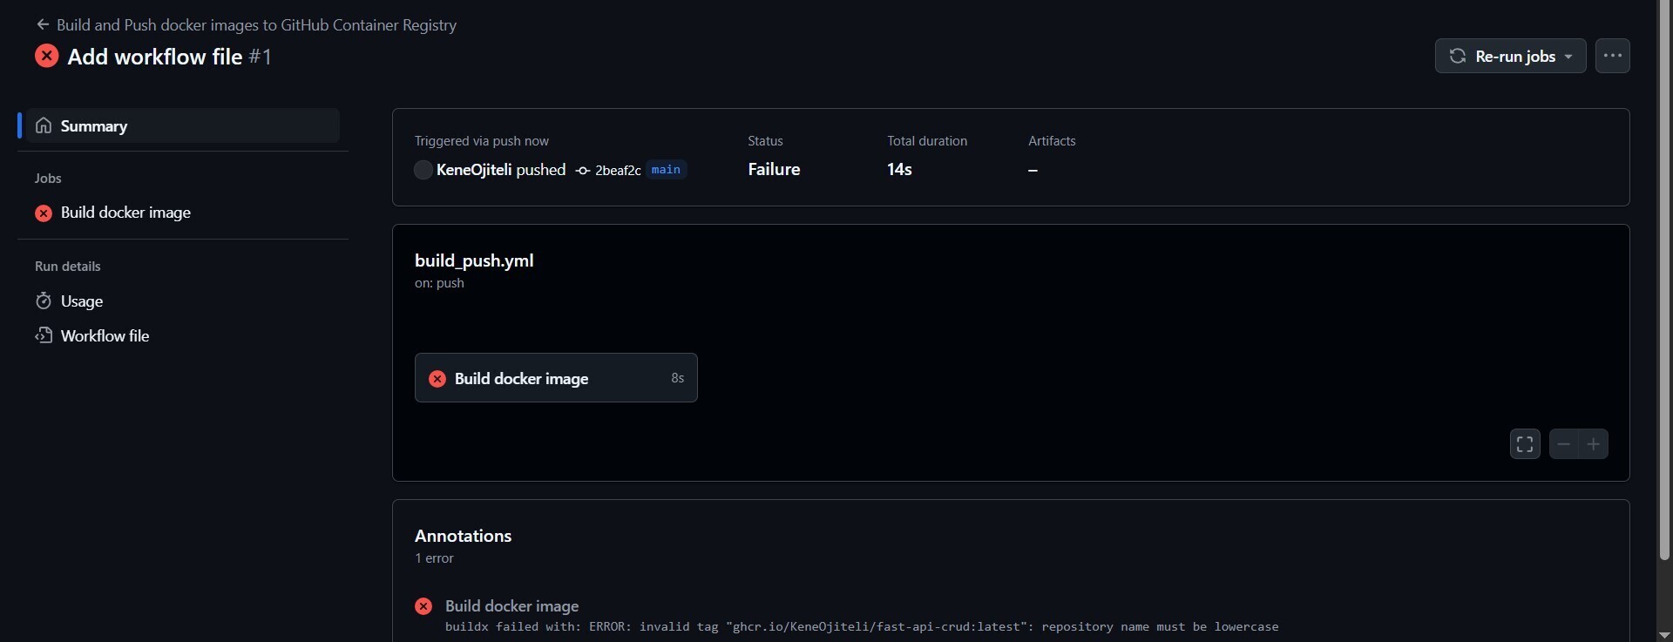The width and height of the screenshot is (1673, 642).
Task: Click the page vertical scrollbar thumb
Action: [x=1664, y=280]
